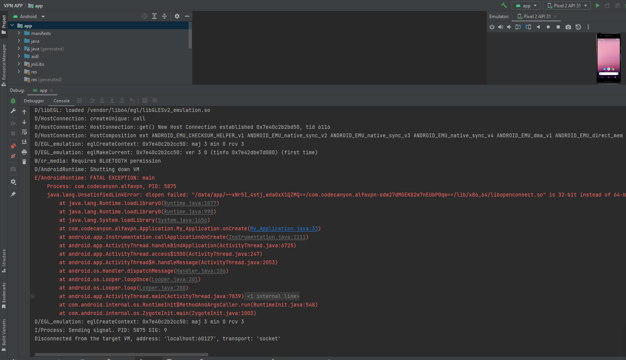Collapse the app module tree node

tap(12, 25)
